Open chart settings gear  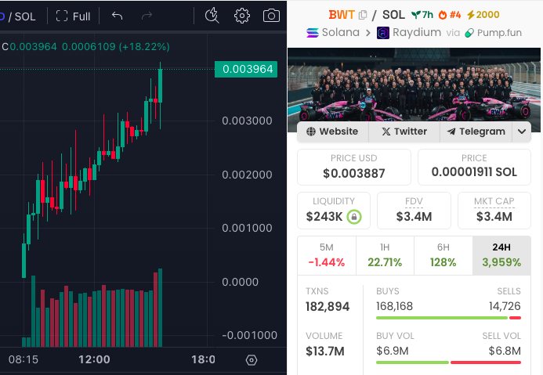[x=241, y=16]
